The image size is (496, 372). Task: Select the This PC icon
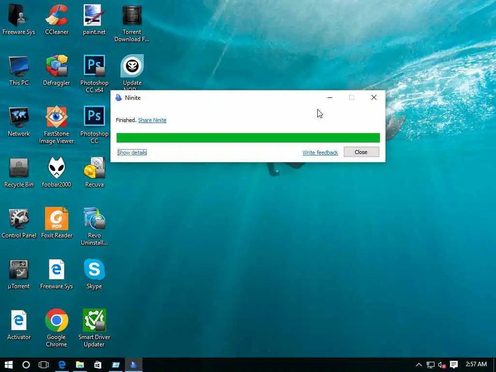(19, 70)
